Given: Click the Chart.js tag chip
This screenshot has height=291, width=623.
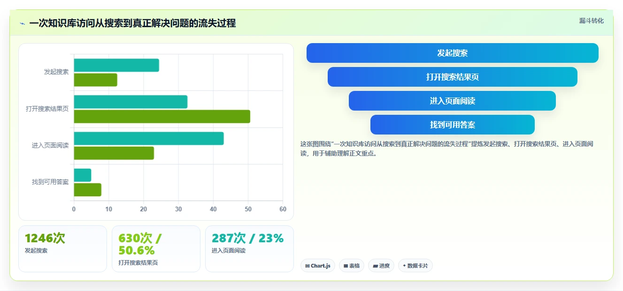Looking at the screenshot, I should coord(318,266).
